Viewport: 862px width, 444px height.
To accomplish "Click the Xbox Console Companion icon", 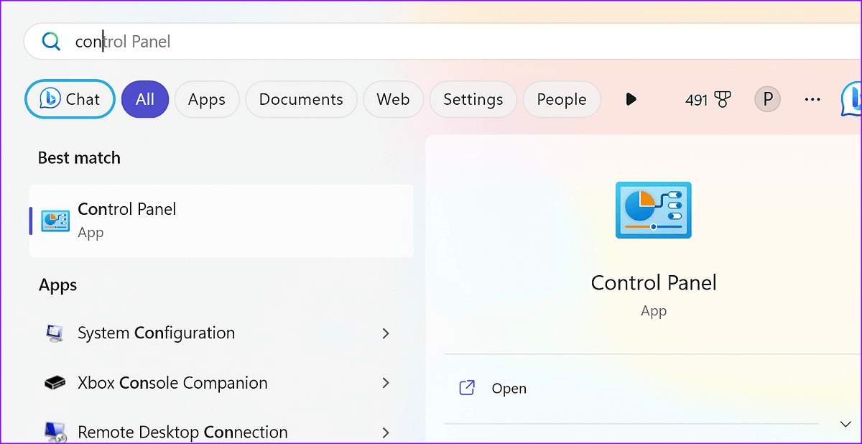I will 55,383.
